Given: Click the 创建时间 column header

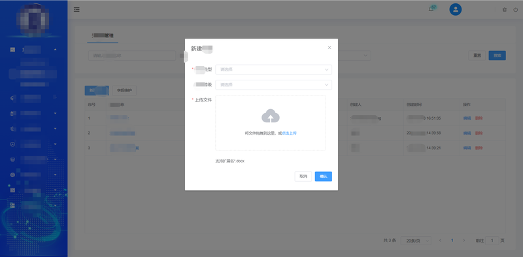Looking at the screenshot, I should click(414, 105).
